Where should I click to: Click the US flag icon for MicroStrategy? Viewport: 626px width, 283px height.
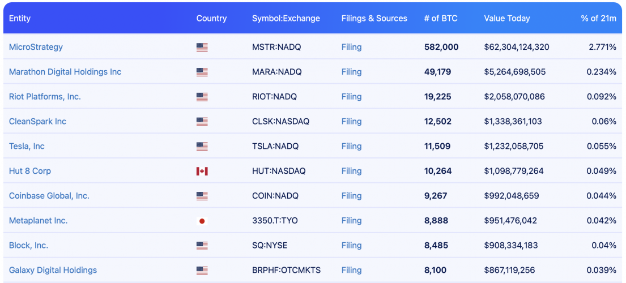[202, 47]
